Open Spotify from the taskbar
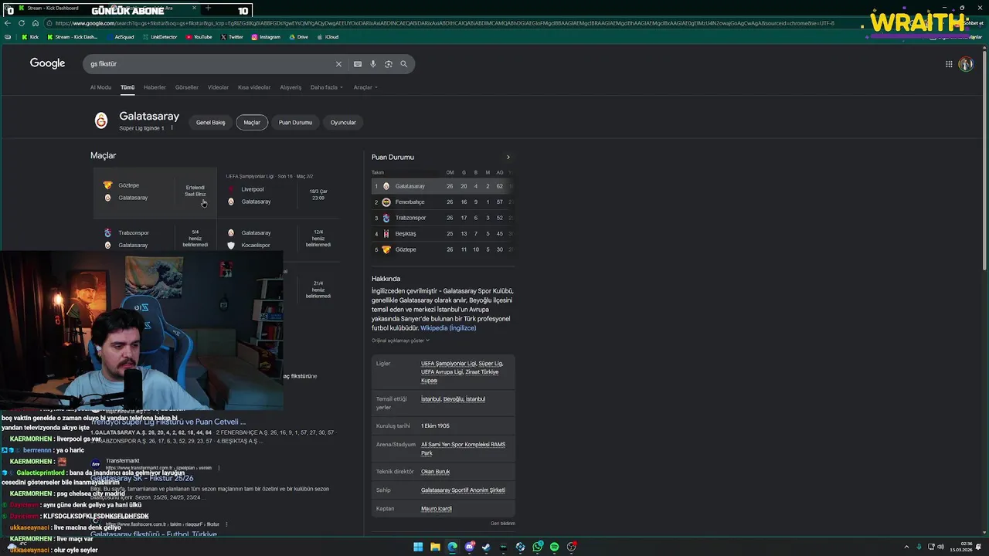989x556 pixels. [x=554, y=547]
